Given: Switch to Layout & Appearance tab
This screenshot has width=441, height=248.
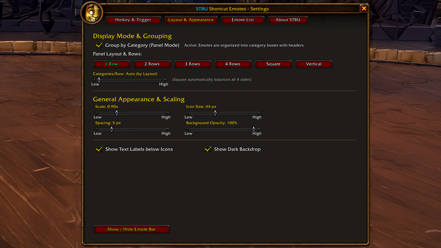Looking at the screenshot, I should pyautogui.click(x=191, y=20).
